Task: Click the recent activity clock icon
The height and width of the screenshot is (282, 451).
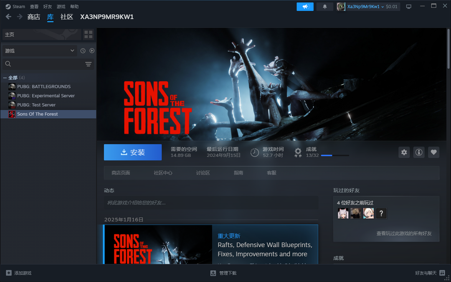Action: (x=83, y=51)
